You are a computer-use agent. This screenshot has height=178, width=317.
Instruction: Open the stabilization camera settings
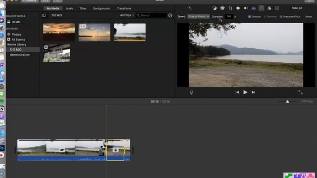(x=238, y=8)
